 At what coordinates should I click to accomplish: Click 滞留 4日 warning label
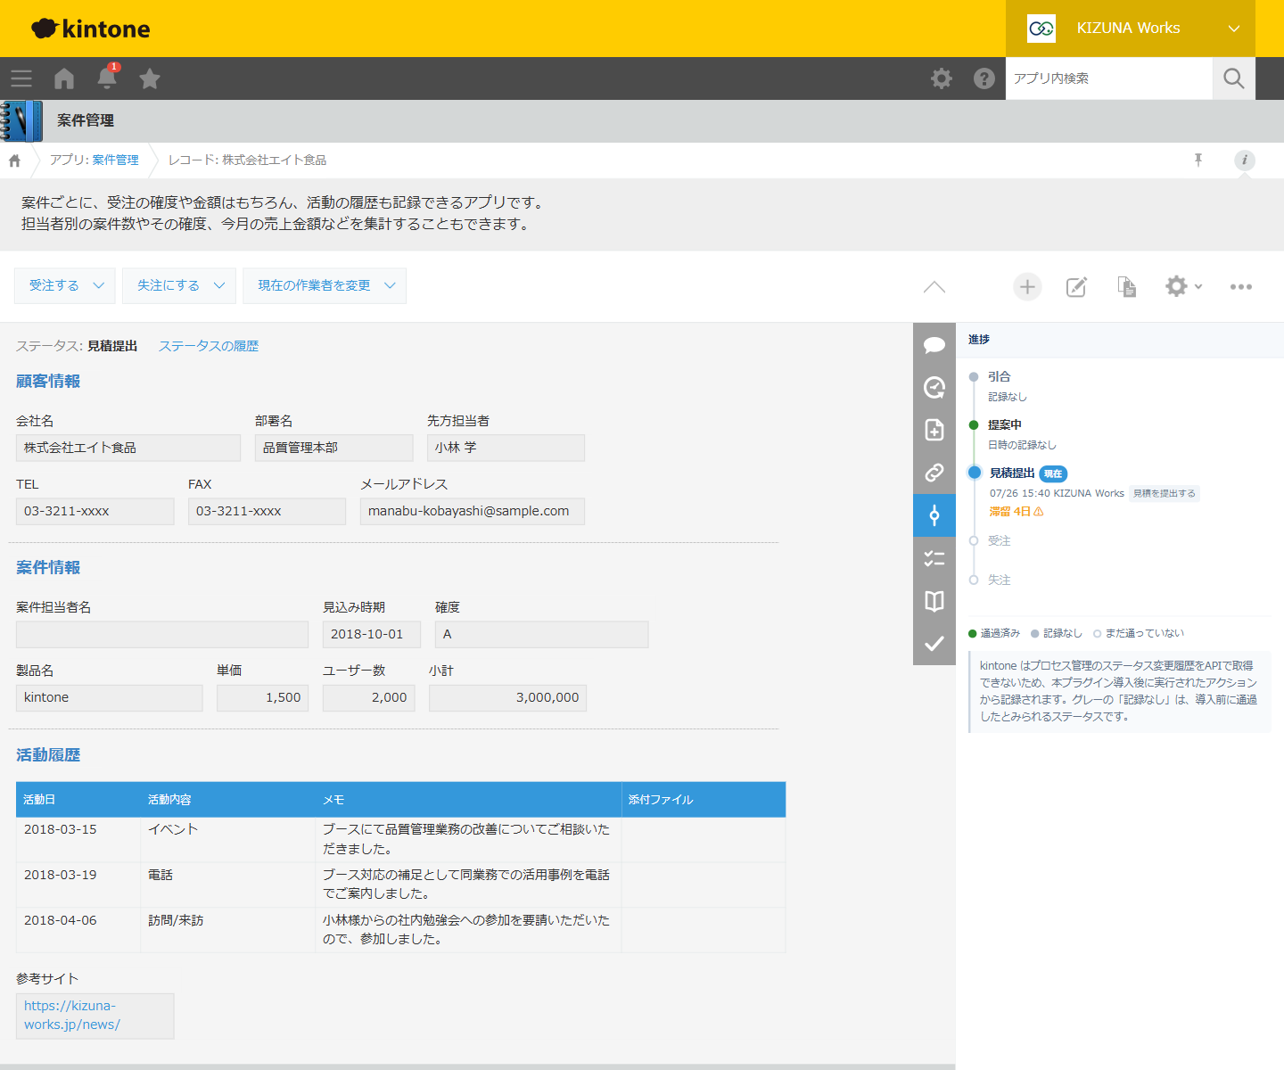pos(1016,512)
